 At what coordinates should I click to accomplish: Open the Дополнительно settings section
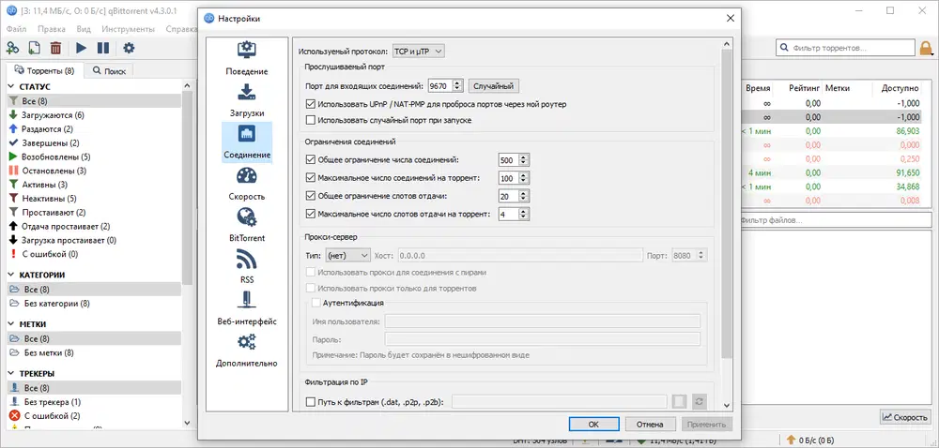point(247,351)
